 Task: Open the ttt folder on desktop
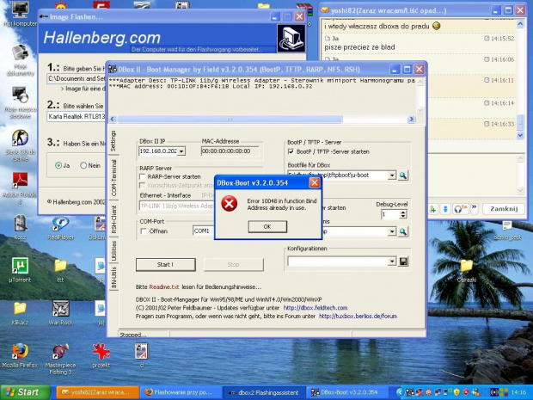pyautogui.click(x=60, y=270)
